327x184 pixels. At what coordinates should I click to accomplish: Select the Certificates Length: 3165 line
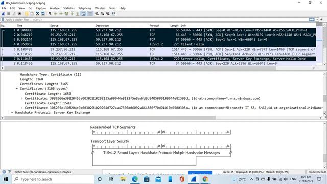click(44, 84)
